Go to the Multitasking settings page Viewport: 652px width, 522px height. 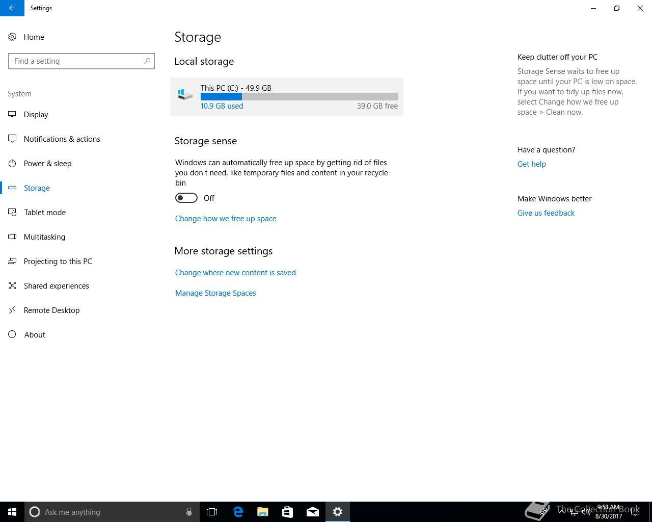coord(44,237)
